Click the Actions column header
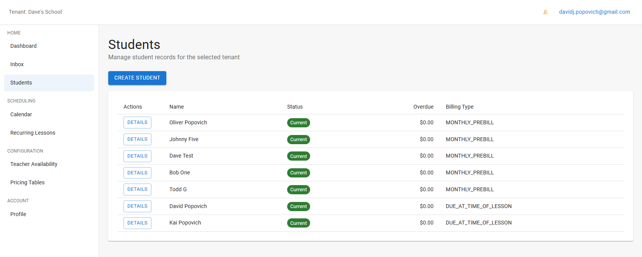The height and width of the screenshot is (257, 642). pyautogui.click(x=133, y=107)
